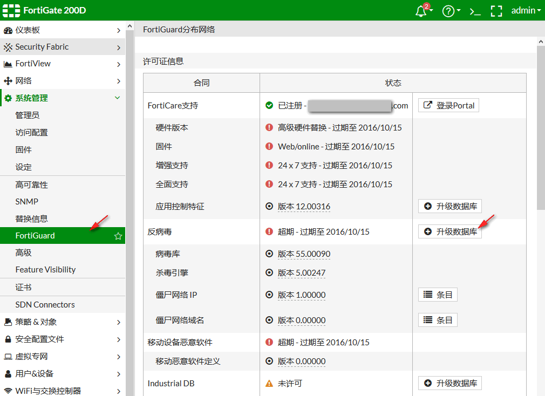Click the red alert icon for 移动设备恶意软件
Screen dimensions: 545x396
269,342
